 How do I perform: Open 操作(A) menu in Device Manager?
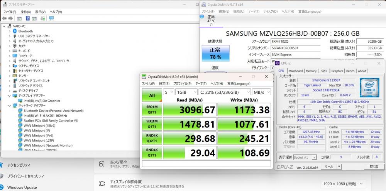point(25,12)
